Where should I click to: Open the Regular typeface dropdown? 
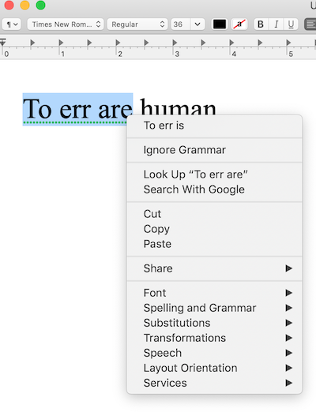pyautogui.click(x=137, y=24)
